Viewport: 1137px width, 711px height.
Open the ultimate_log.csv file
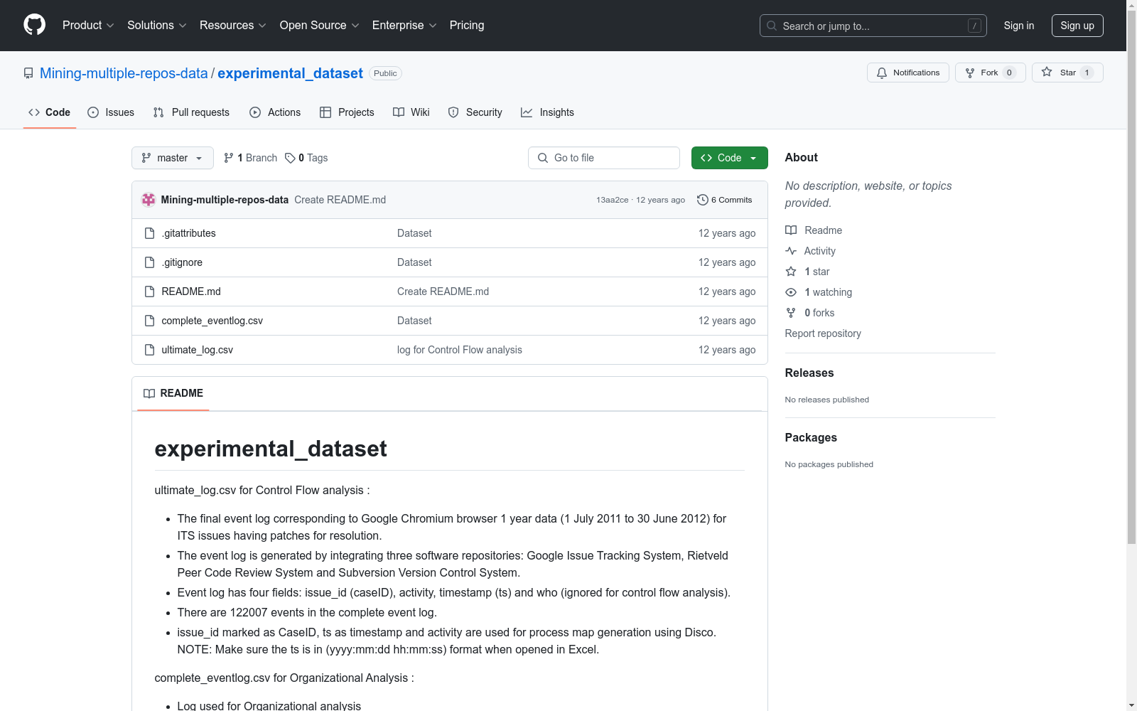click(198, 350)
